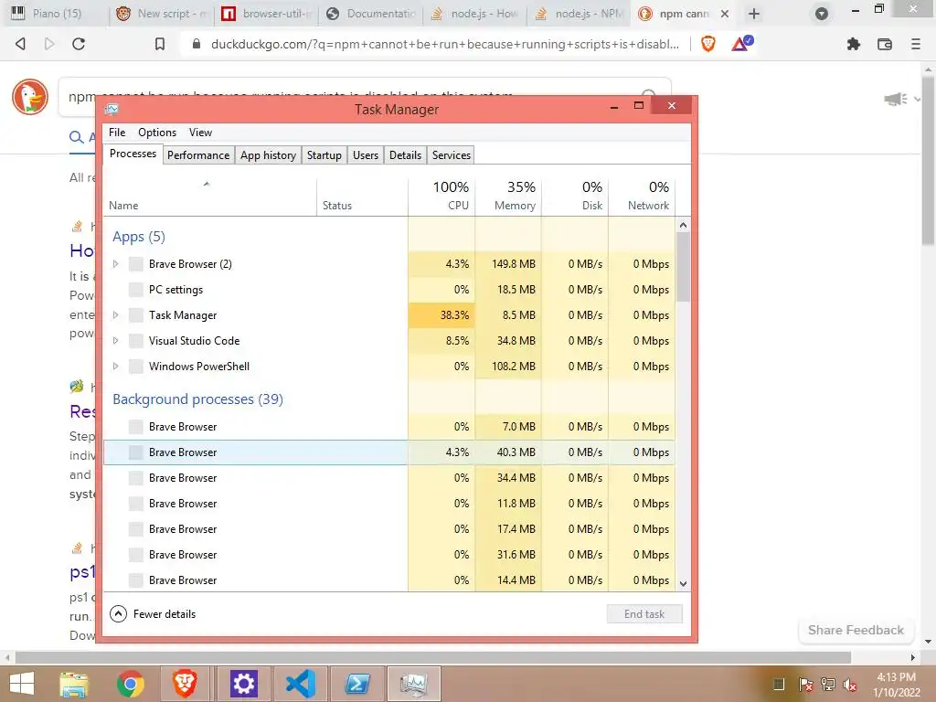This screenshot has height=702, width=936.
Task: Open a new browser tab
Action: (754, 14)
